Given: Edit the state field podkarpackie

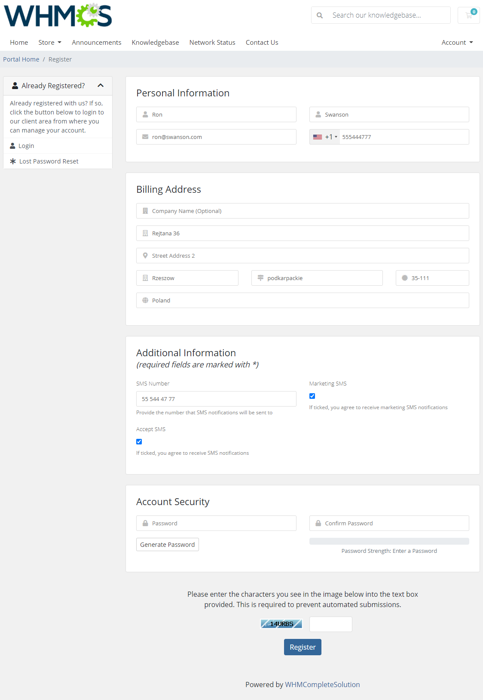Looking at the screenshot, I should point(317,278).
